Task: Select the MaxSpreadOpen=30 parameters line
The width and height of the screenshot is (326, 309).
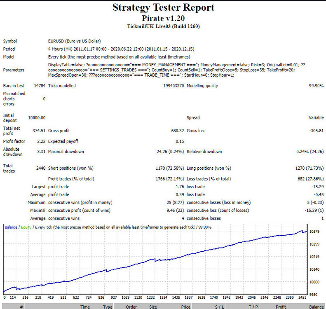Action: (x=141, y=75)
